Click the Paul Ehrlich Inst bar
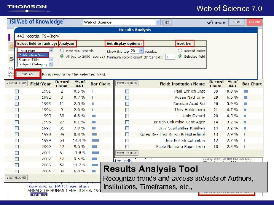This screenshot has width=274, height=205. [x=246, y=91]
